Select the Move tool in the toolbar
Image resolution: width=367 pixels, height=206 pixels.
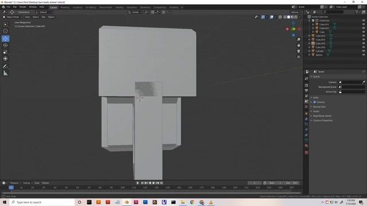[x=5, y=38]
